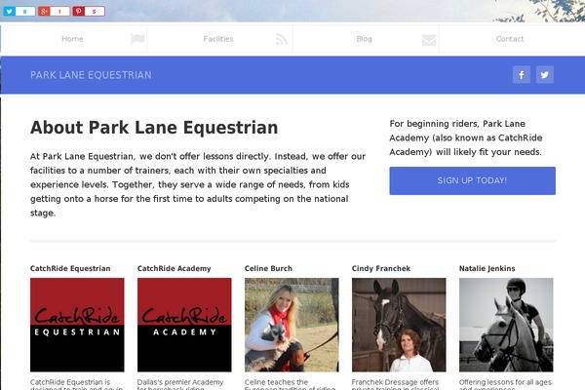Click the 'For beginning riders' sidebar text

tap(466, 137)
